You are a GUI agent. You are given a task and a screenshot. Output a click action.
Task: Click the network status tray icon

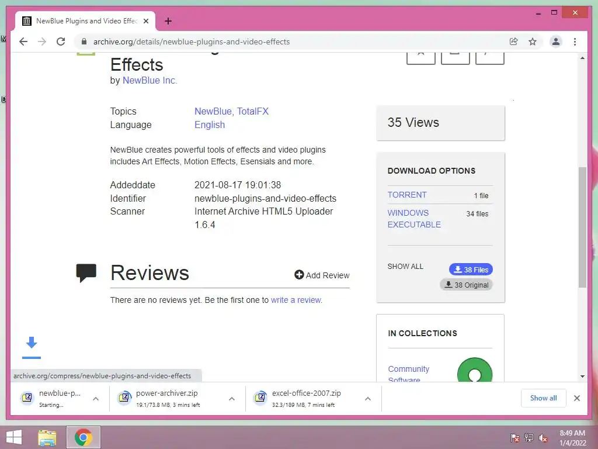529,437
